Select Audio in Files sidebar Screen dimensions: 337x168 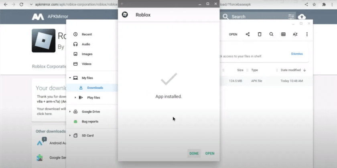pyautogui.click(x=86, y=44)
